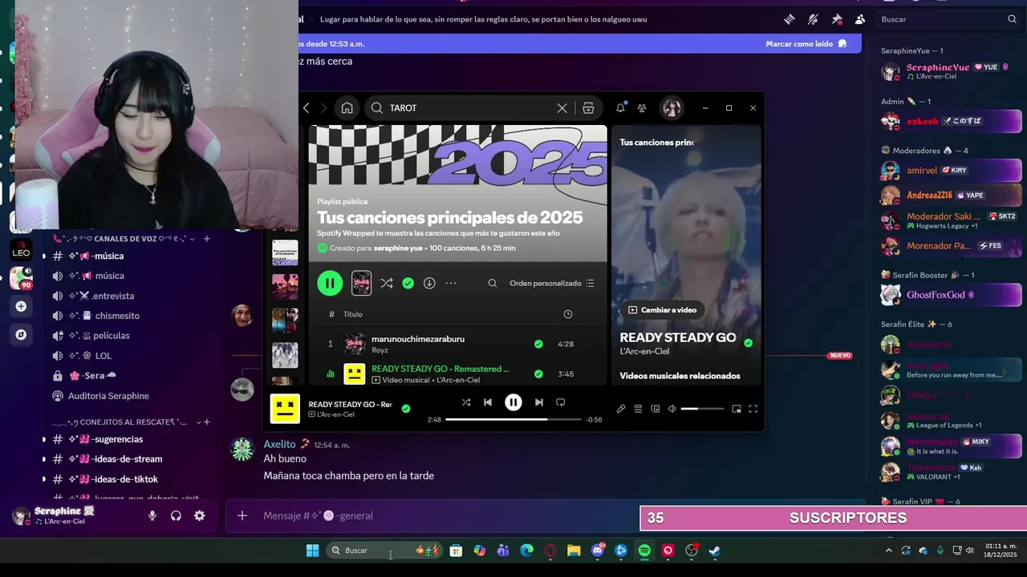Download the playlist in Spotify

429,283
